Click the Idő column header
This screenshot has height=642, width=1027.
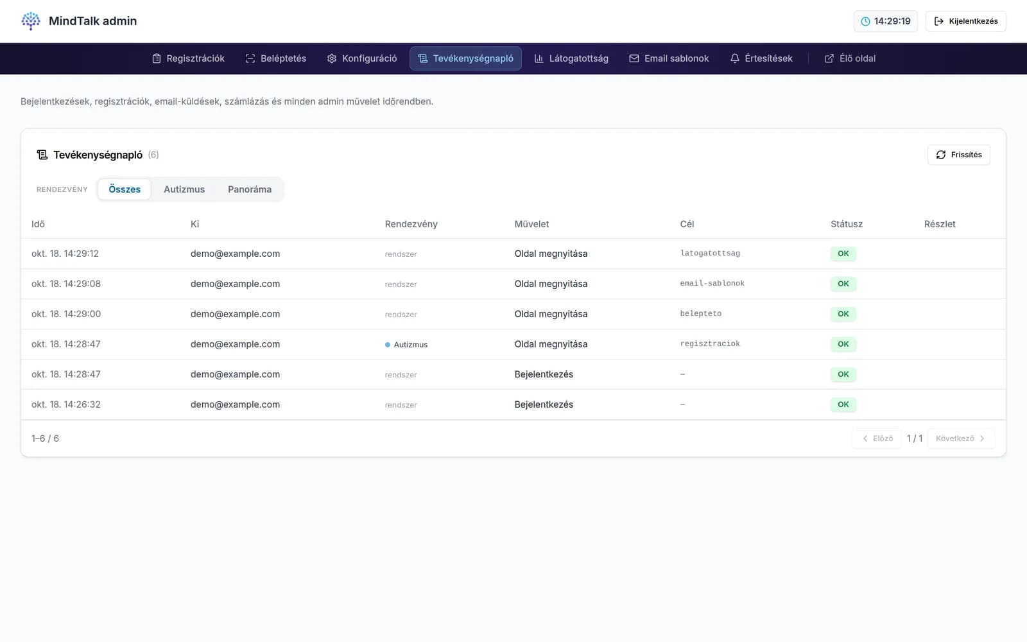[x=39, y=224]
